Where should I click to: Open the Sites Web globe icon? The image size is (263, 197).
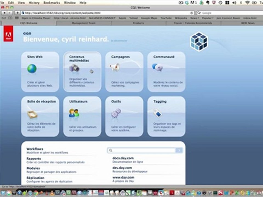click(32, 68)
